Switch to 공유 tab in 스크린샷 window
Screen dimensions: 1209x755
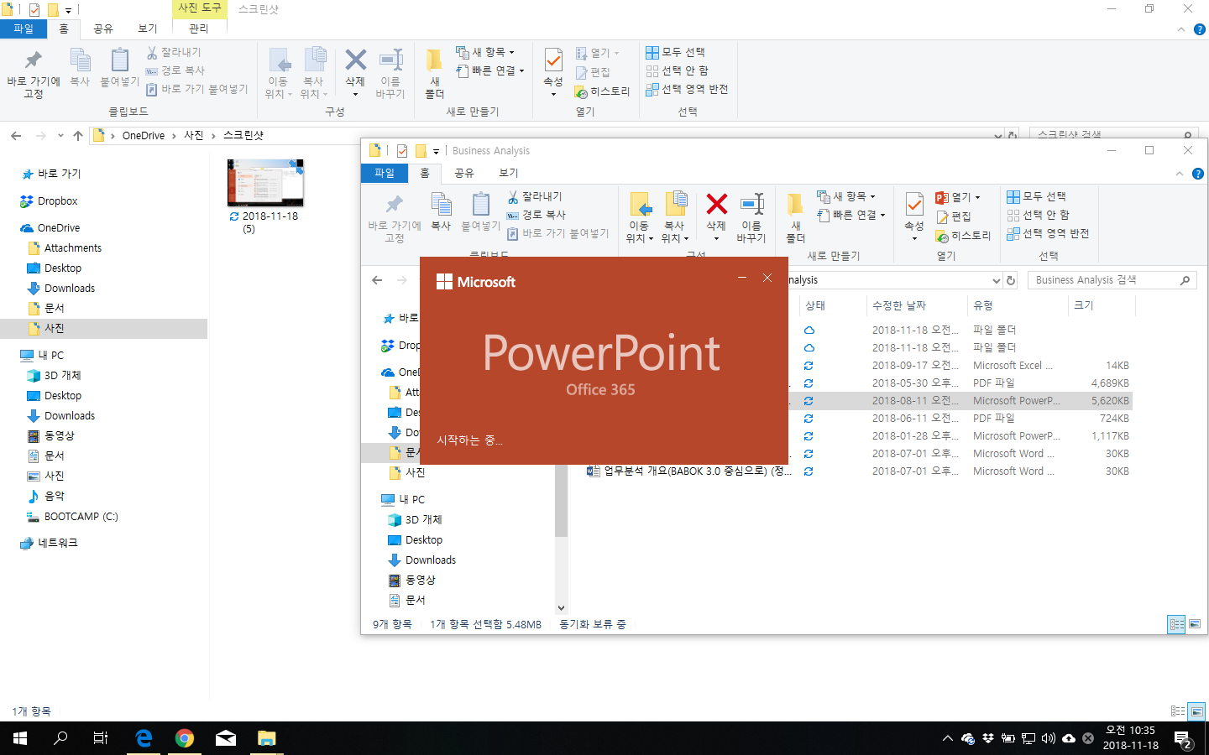(103, 29)
